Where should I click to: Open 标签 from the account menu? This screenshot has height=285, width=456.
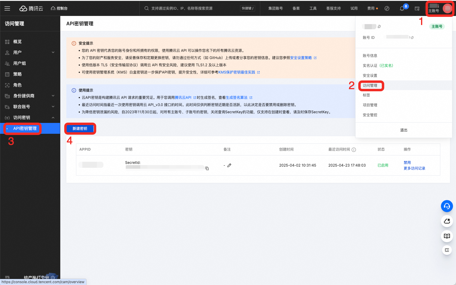tap(366, 95)
